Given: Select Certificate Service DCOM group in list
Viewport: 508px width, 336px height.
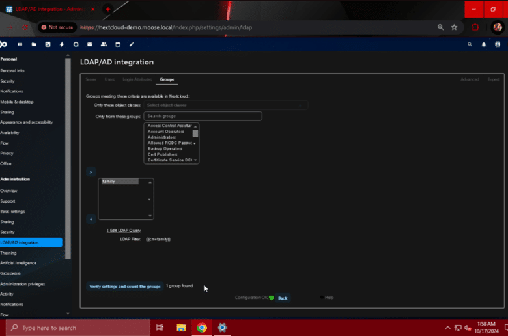Looking at the screenshot, I should click(x=169, y=160).
